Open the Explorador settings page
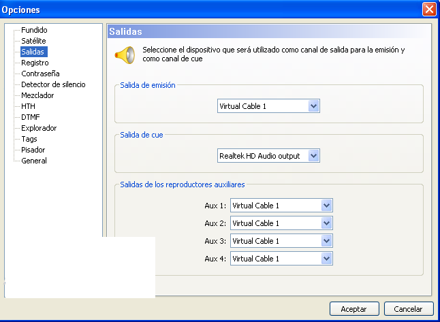Viewport: 440px width, 322px height. pos(39,128)
